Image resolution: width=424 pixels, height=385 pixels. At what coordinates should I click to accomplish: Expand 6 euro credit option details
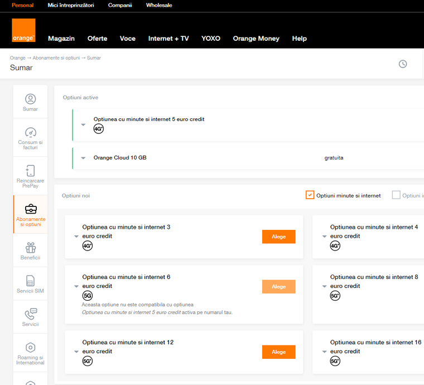pyautogui.click(x=76, y=286)
